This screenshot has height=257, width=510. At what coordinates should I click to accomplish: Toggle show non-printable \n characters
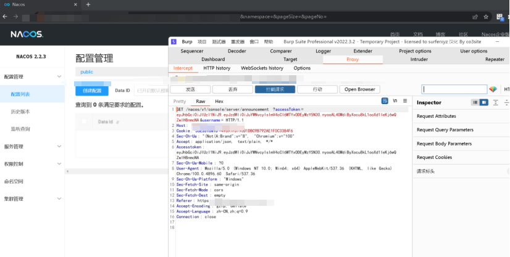pyautogui.click(x=395, y=101)
